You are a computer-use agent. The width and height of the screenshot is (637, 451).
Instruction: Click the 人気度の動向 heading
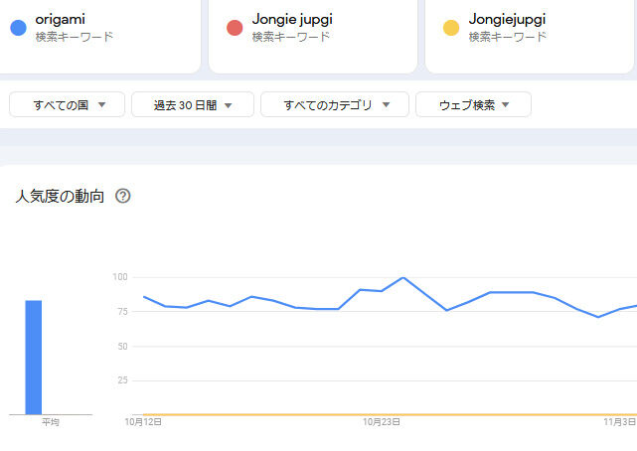(x=60, y=196)
